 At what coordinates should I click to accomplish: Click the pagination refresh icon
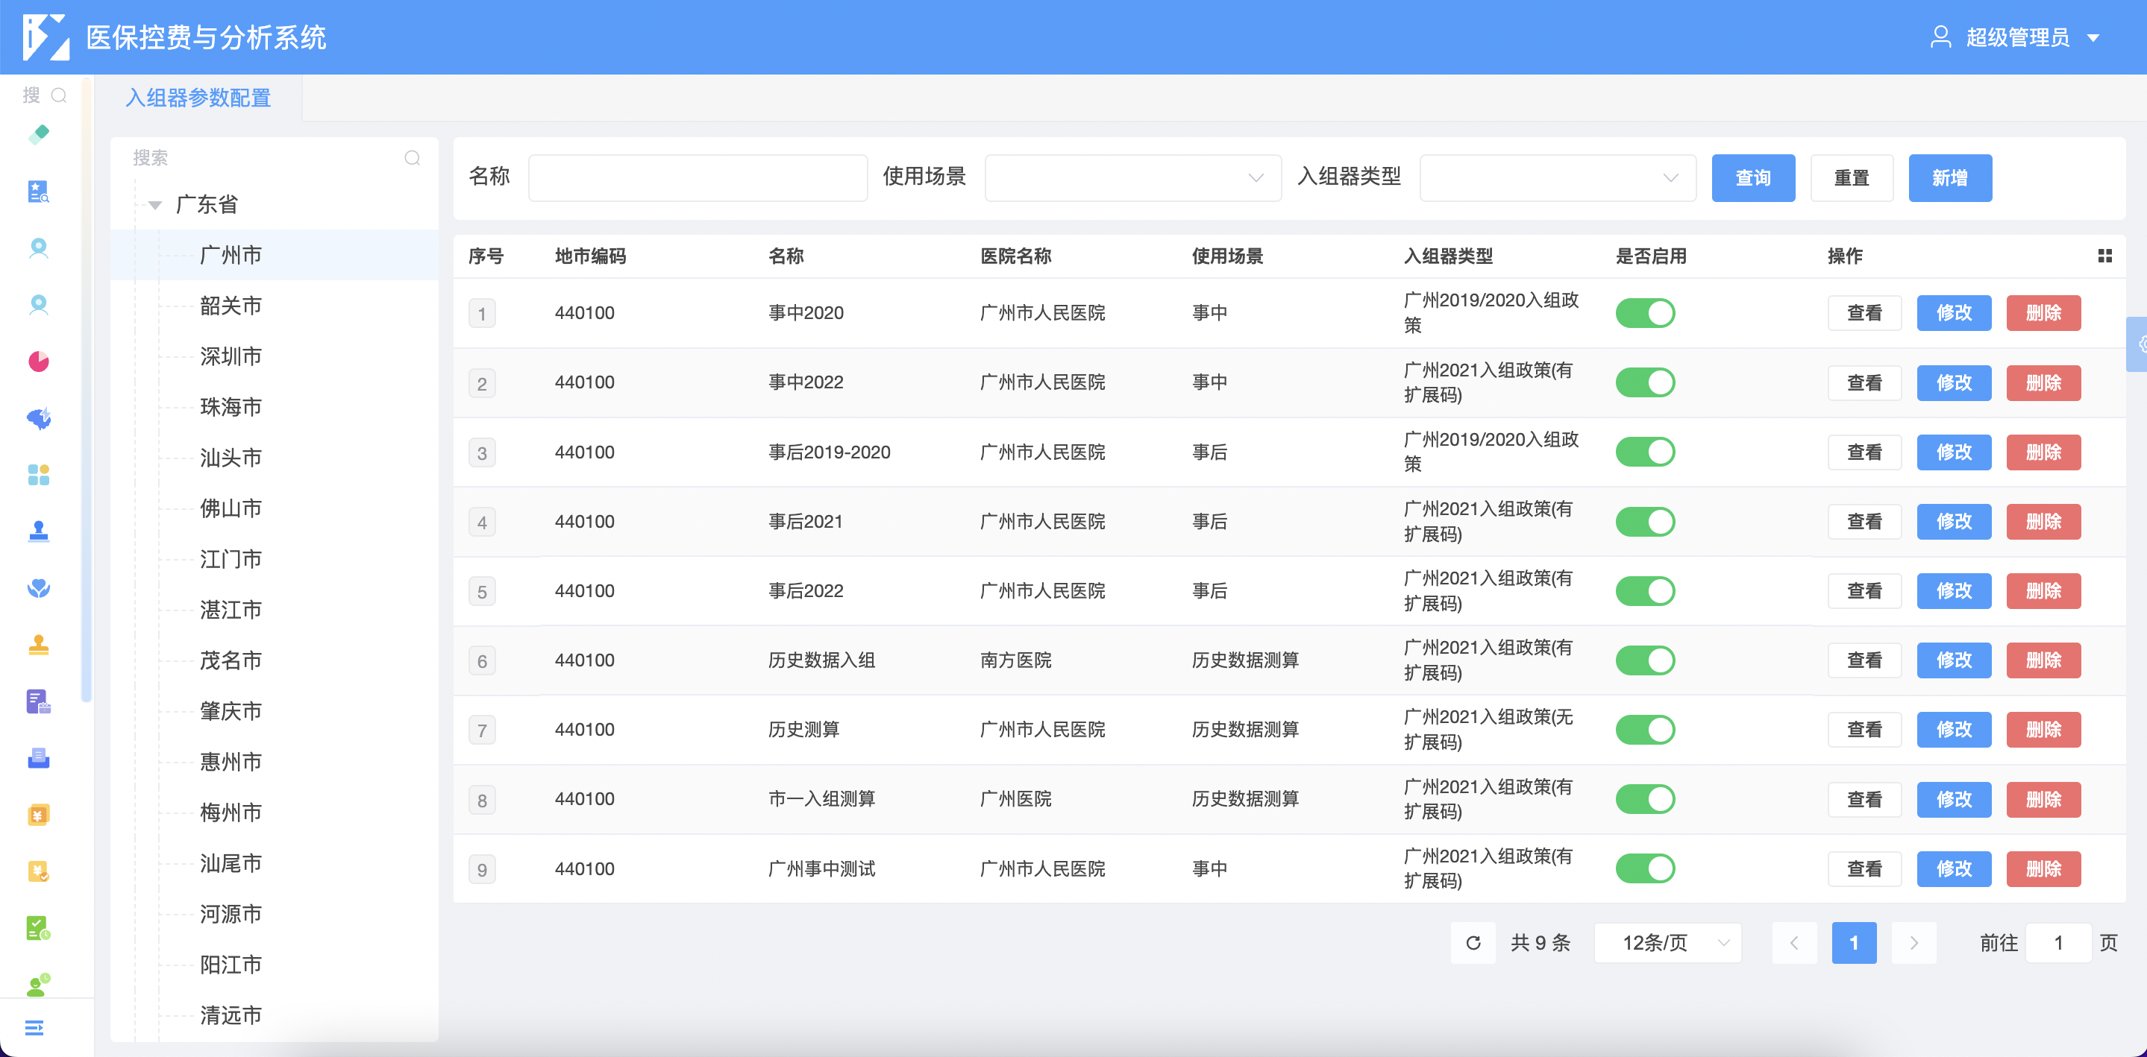tap(1473, 943)
